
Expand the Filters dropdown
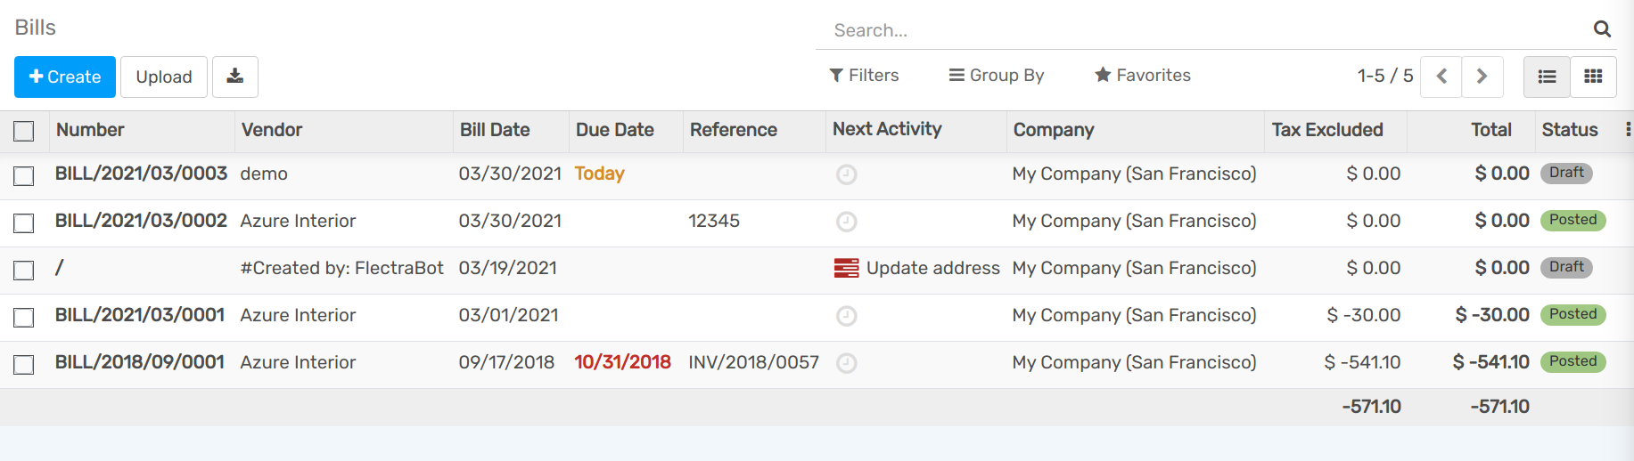coord(864,76)
